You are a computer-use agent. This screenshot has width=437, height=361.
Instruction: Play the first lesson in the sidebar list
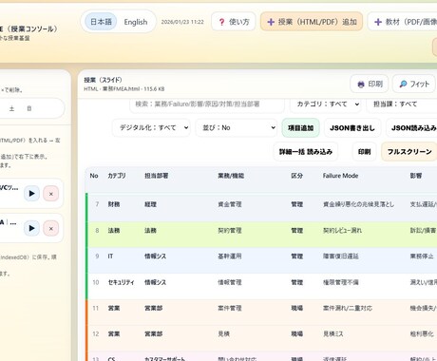coord(31,194)
